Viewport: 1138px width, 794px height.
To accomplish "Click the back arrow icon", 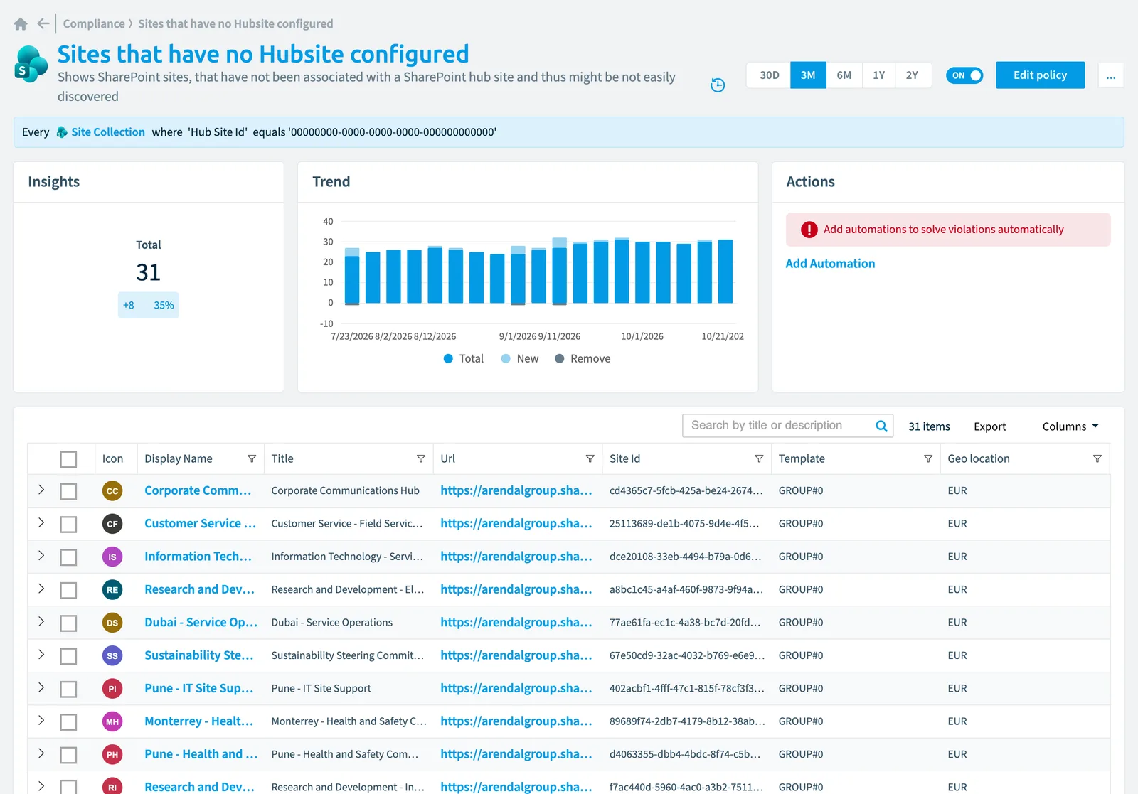I will pyautogui.click(x=43, y=23).
